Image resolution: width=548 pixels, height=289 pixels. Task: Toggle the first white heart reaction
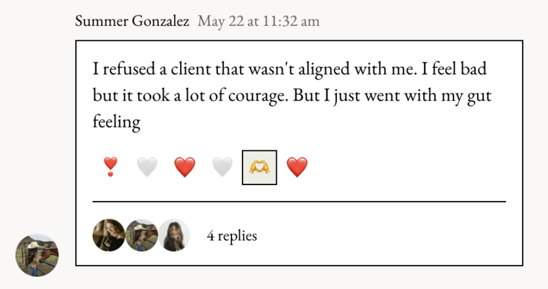[x=147, y=167]
